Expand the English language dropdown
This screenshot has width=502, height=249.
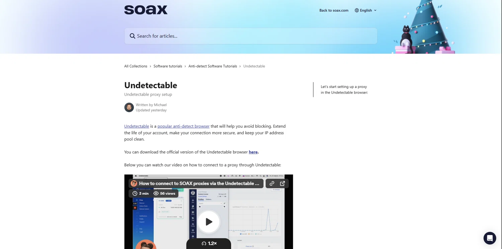(366, 10)
